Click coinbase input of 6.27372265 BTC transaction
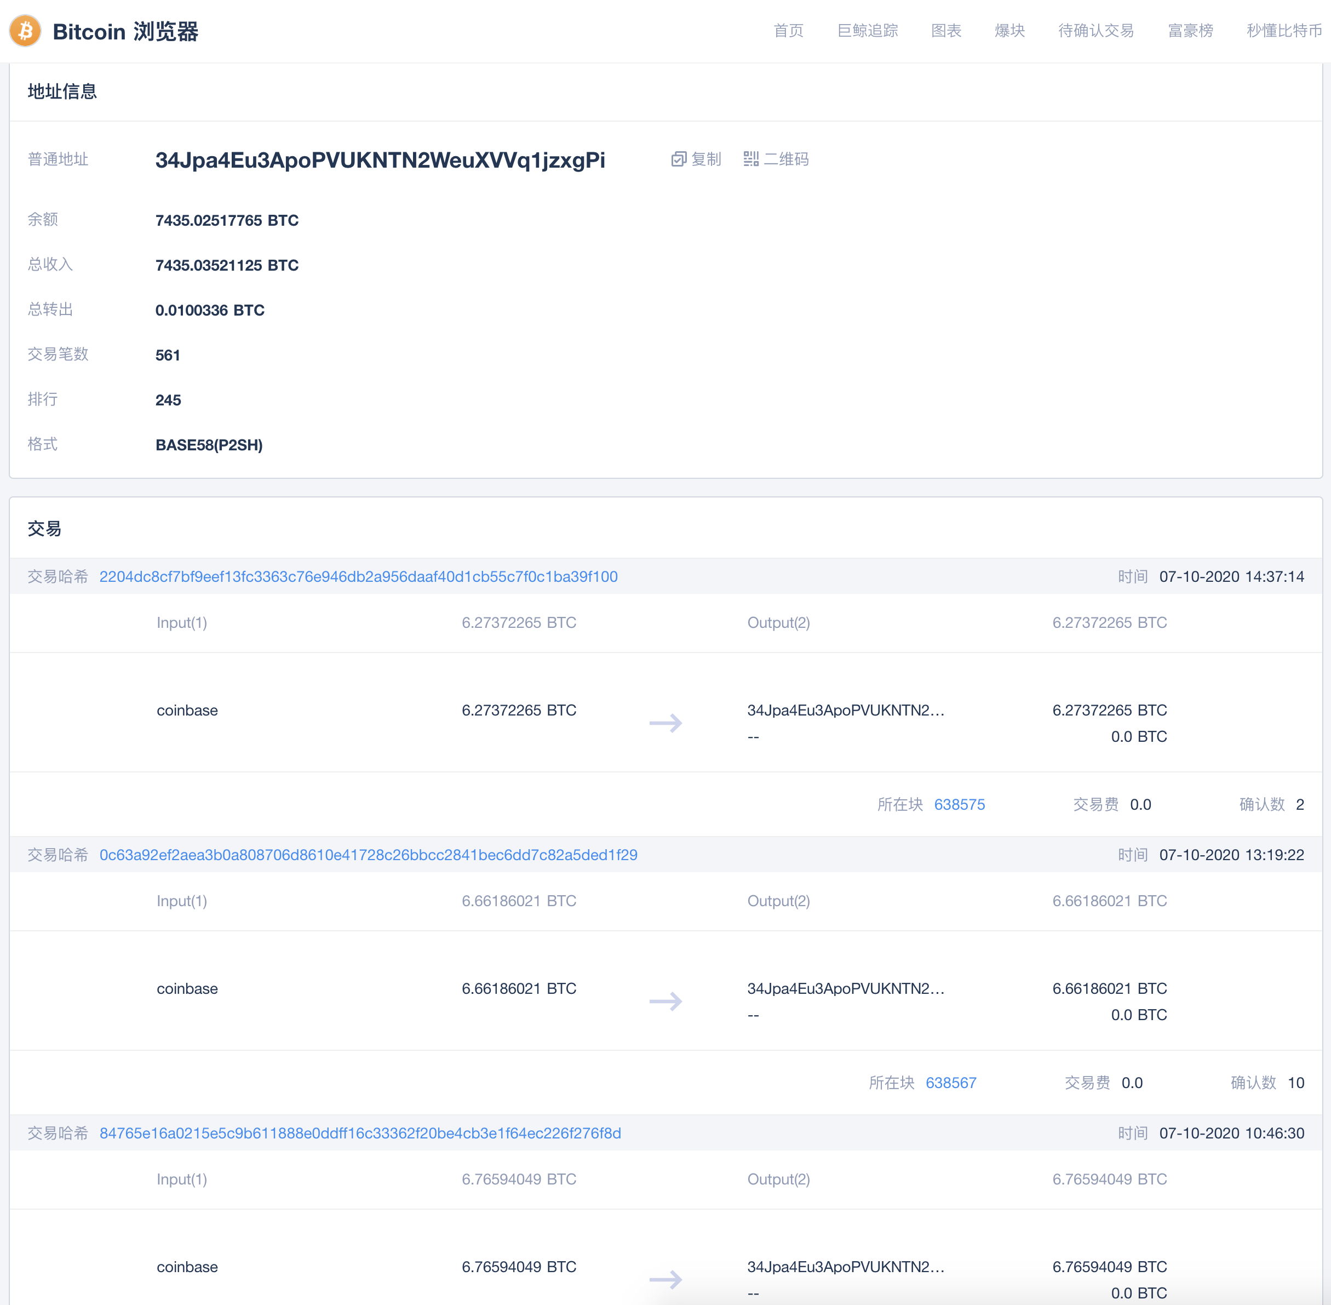This screenshot has width=1331, height=1305. 187,710
